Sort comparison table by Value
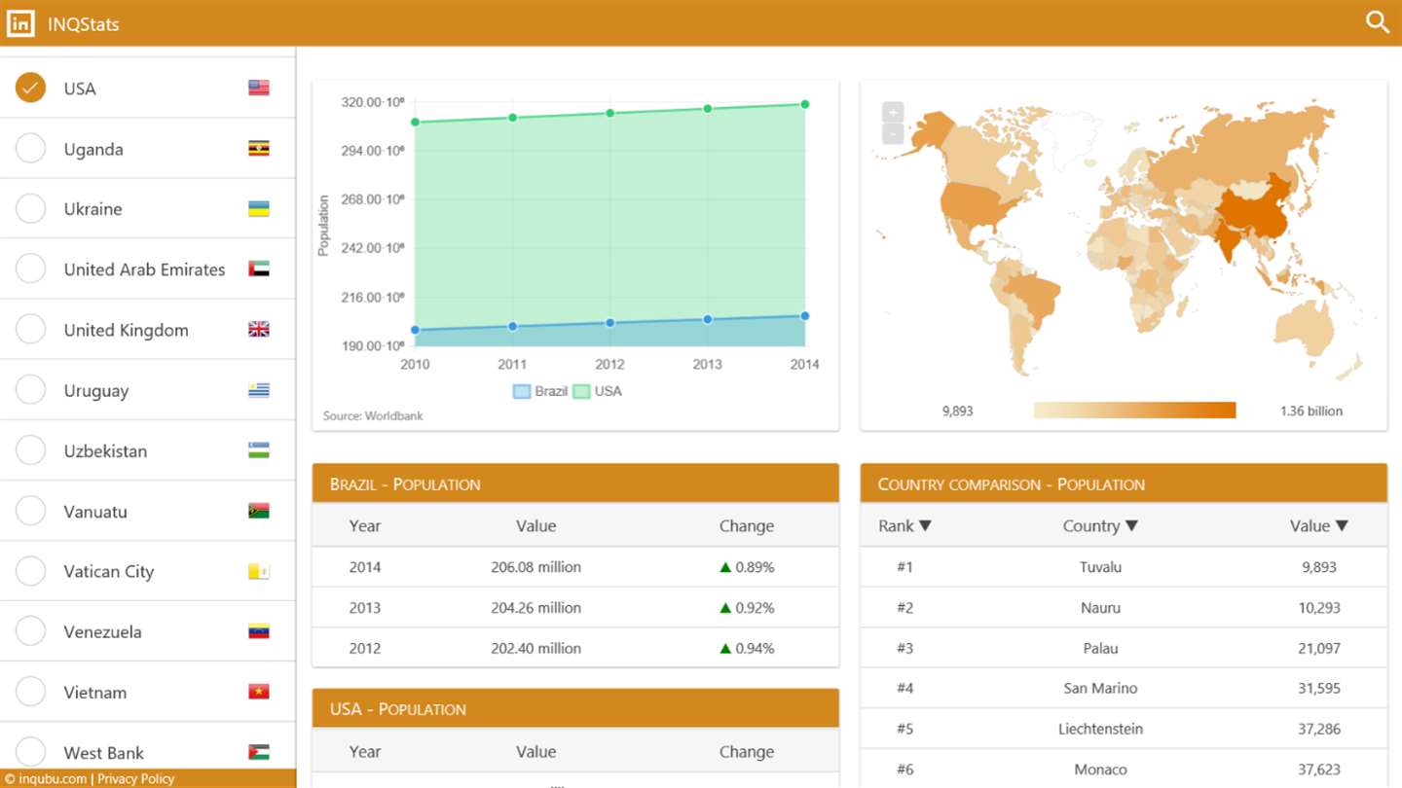Image resolution: width=1402 pixels, height=788 pixels. pos(1319,525)
